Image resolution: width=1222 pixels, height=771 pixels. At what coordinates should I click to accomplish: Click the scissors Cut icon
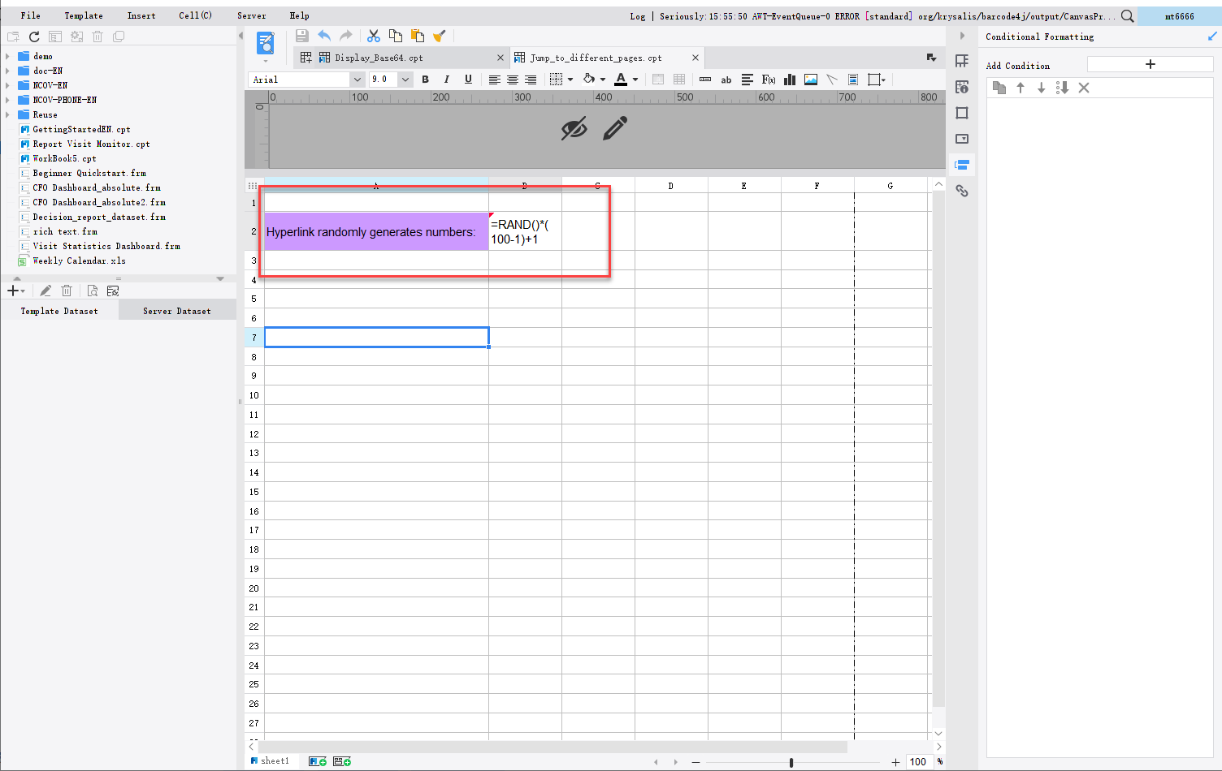374,36
